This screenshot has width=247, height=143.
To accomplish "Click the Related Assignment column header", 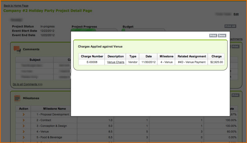I will tap(192, 56).
